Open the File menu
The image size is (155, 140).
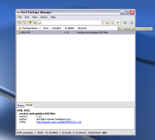point(20,17)
